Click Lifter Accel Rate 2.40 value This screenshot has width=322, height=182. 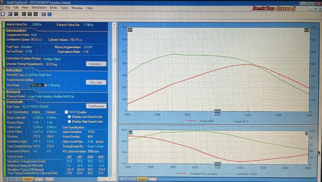tap(90, 141)
